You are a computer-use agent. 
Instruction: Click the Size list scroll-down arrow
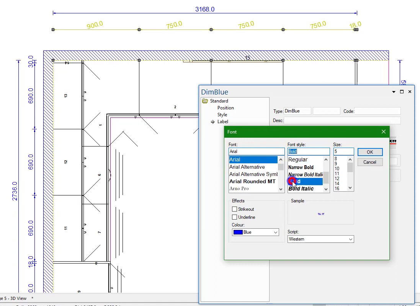coord(350,188)
